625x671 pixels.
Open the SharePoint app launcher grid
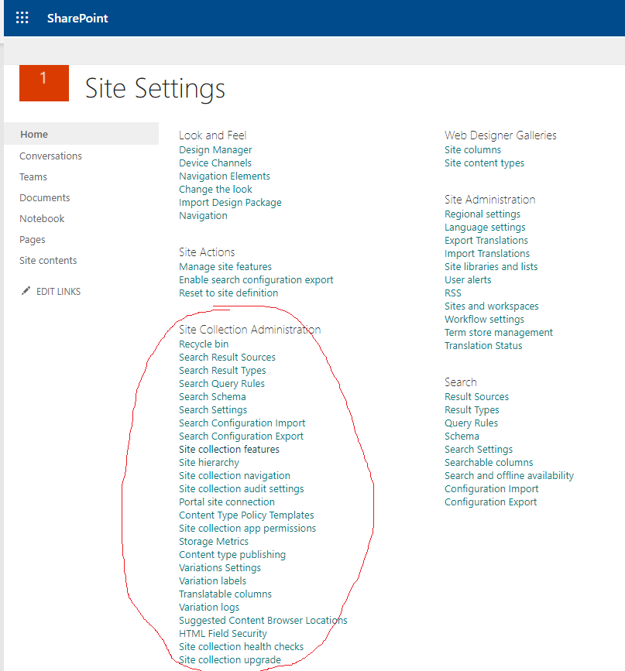[x=22, y=18]
